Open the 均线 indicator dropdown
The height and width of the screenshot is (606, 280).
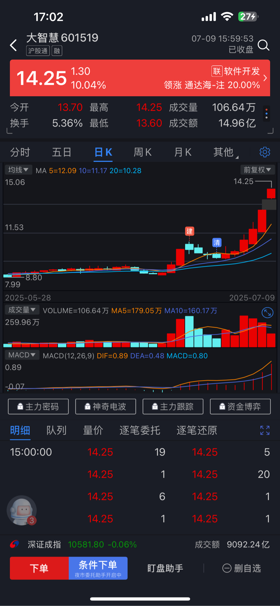tap(19, 170)
